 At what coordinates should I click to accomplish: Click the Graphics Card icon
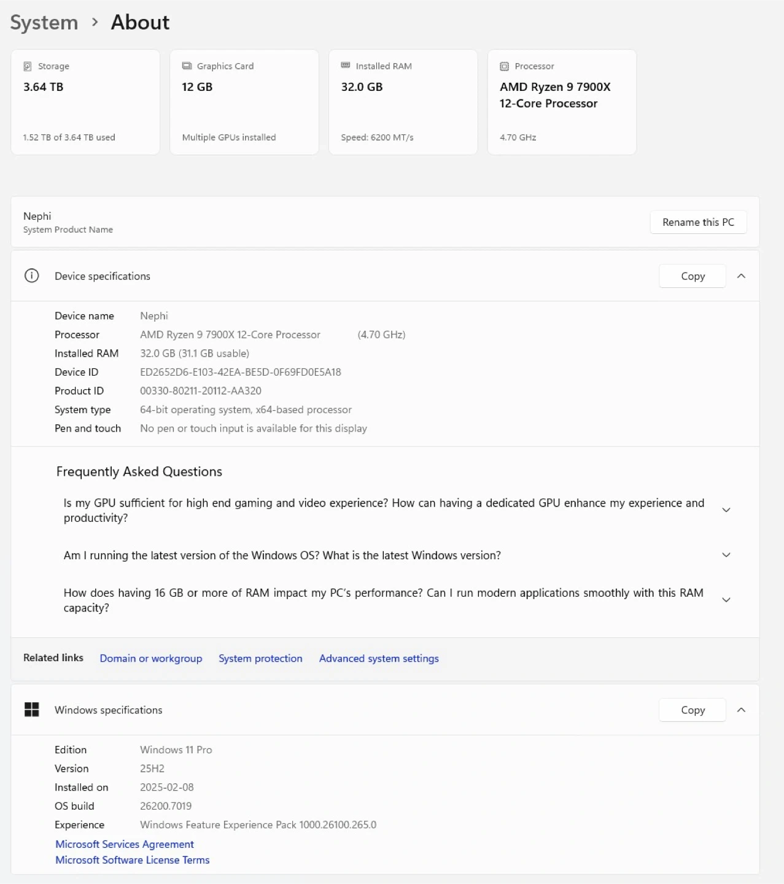[187, 66]
